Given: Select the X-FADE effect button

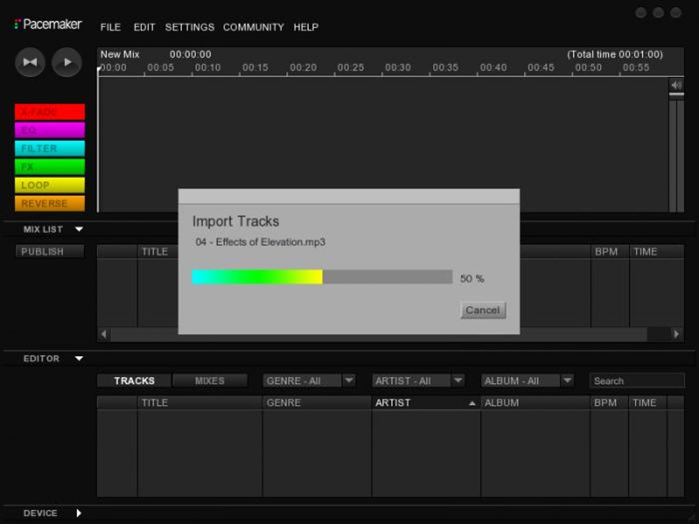Looking at the screenshot, I should pyautogui.click(x=49, y=112).
